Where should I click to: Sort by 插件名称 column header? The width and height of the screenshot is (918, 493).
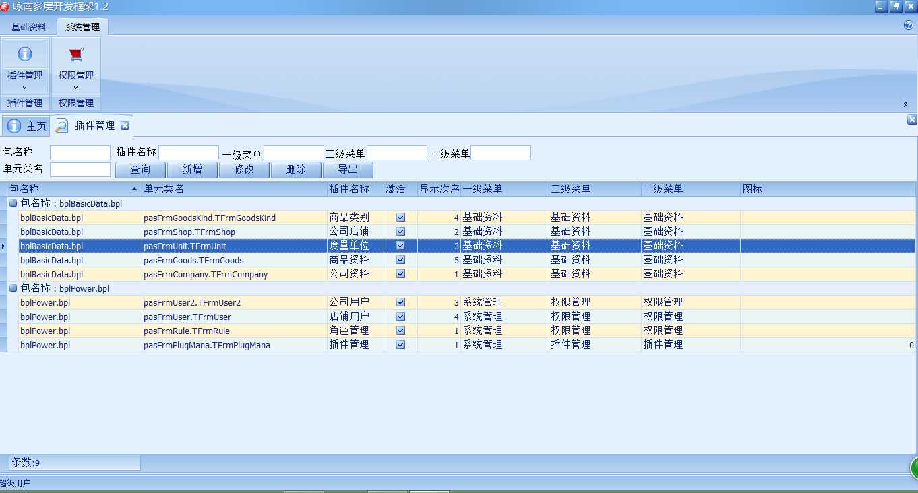pyautogui.click(x=355, y=189)
